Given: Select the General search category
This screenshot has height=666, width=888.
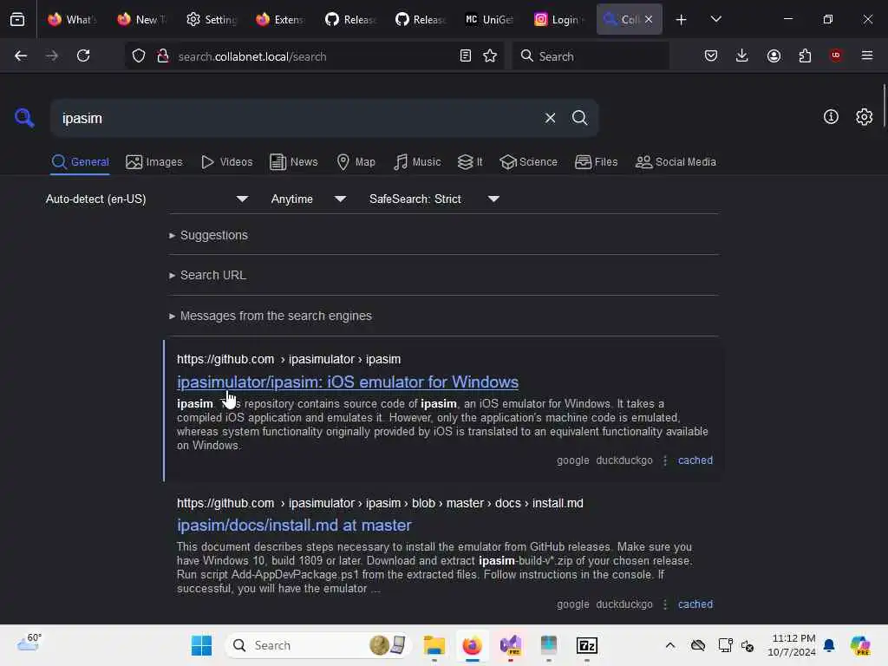Looking at the screenshot, I should pyautogui.click(x=80, y=162).
